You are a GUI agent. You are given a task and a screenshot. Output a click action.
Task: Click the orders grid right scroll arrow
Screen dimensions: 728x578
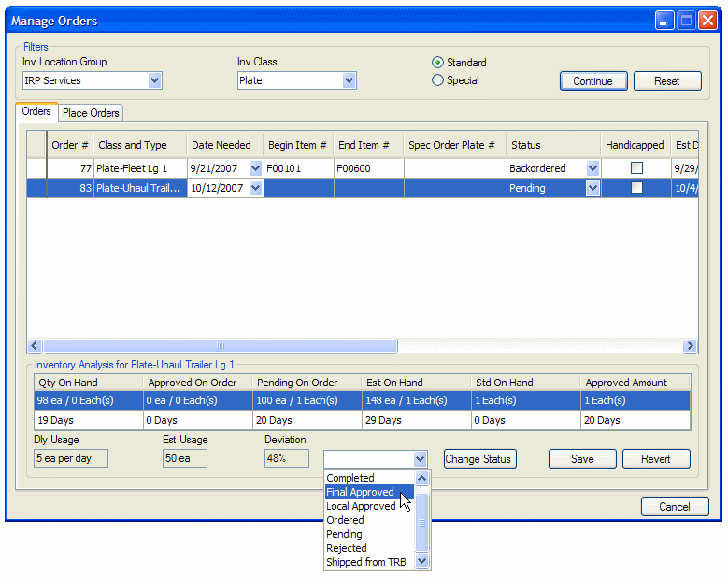(690, 345)
